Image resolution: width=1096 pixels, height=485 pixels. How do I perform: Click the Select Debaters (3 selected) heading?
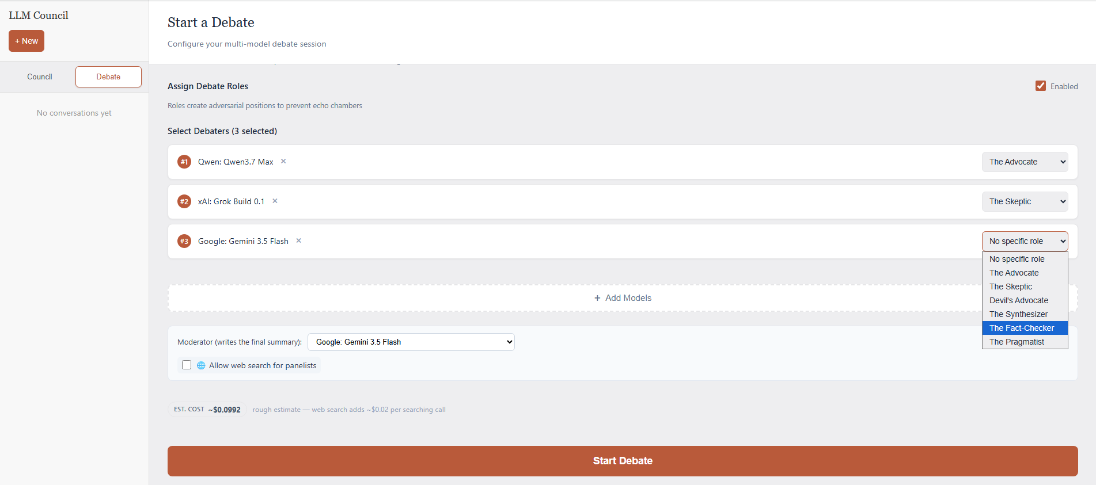point(222,131)
